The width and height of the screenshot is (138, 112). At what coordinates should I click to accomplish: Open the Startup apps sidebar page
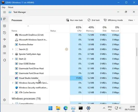click(x=5, y=39)
